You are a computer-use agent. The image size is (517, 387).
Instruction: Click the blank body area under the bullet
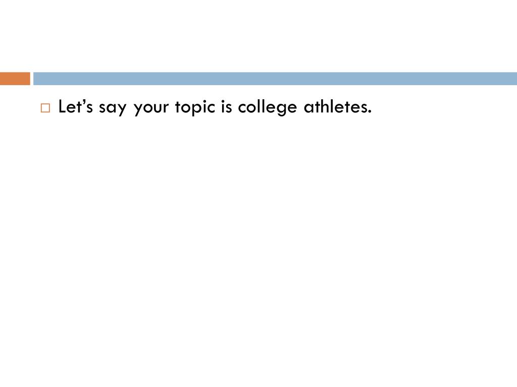tap(258, 250)
